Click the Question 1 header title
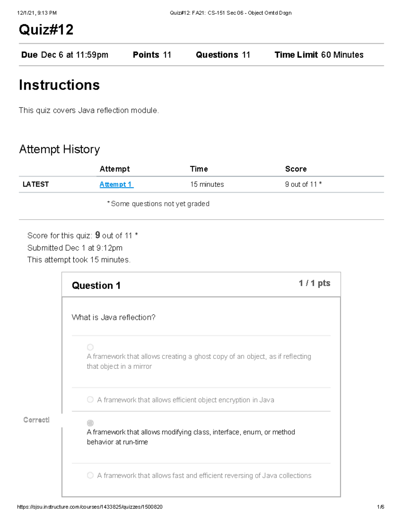 (96, 286)
